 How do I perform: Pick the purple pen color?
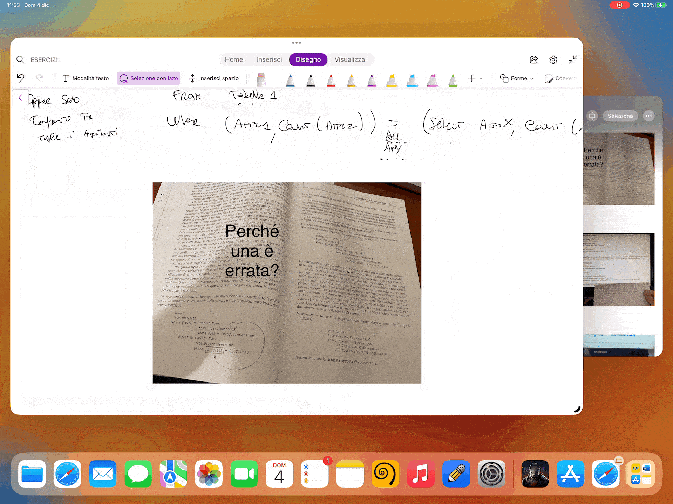point(372,80)
